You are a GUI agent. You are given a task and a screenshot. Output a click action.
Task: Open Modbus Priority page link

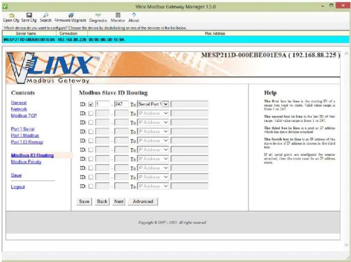[26, 162]
